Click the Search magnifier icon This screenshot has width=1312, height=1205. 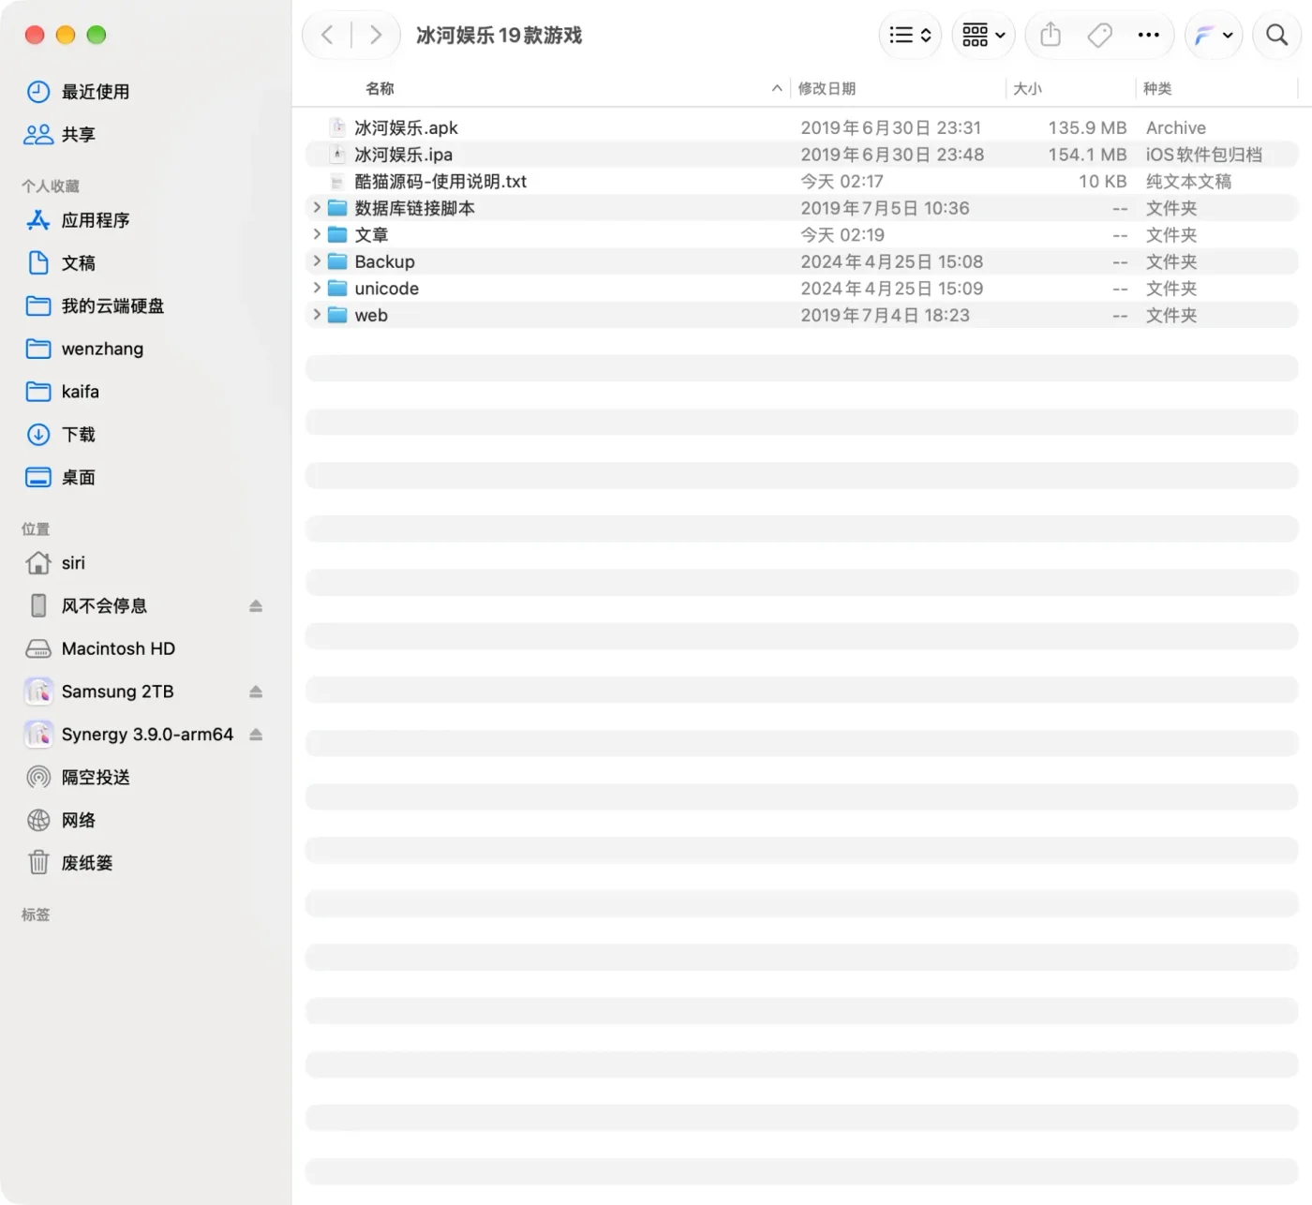(x=1276, y=36)
